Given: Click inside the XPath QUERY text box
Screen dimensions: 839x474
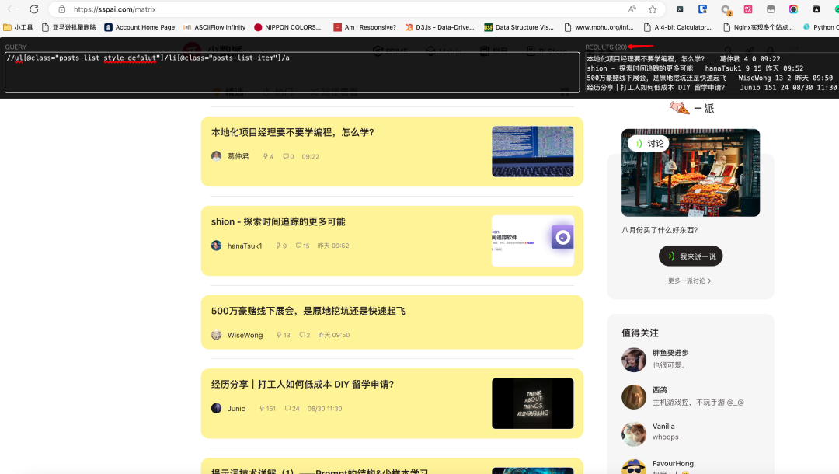Looking at the screenshot, I should click(x=292, y=73).
